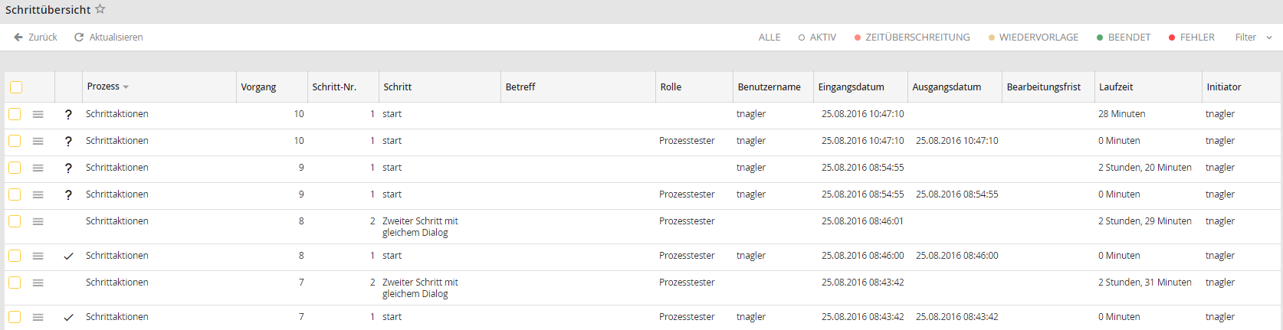
Task: Click the Zurück back arrow icon
Action: [18, 37]
